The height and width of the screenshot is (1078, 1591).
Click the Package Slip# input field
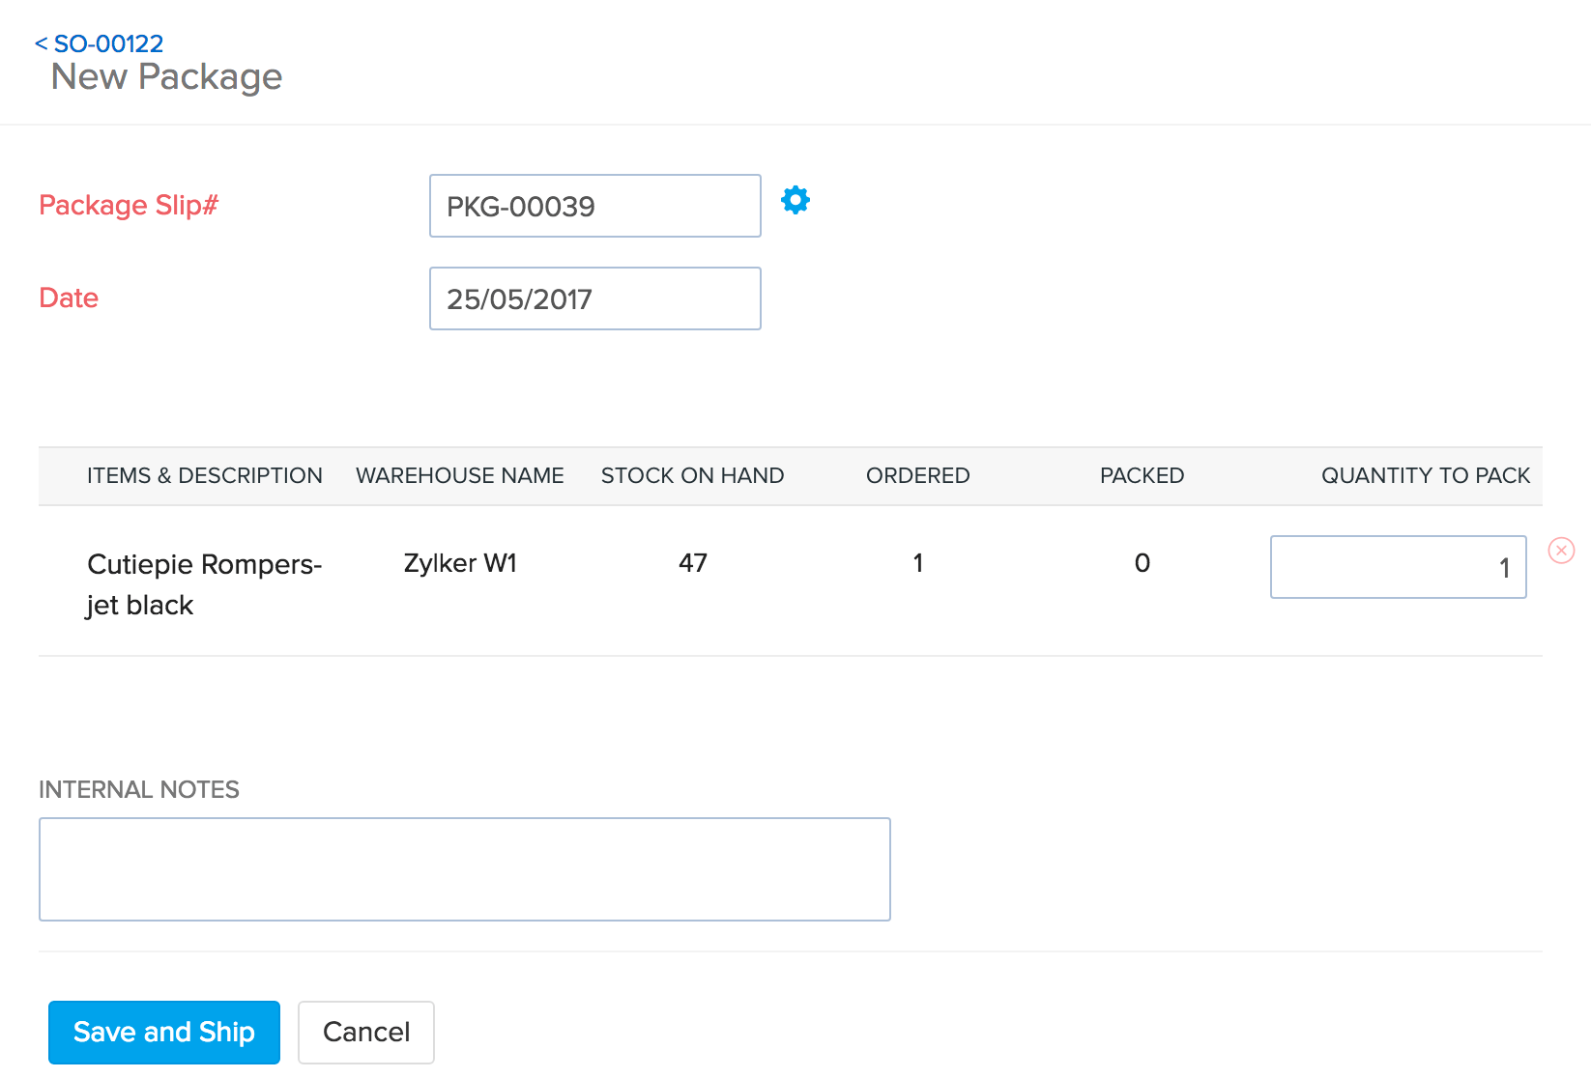click(x=594, y=206)
